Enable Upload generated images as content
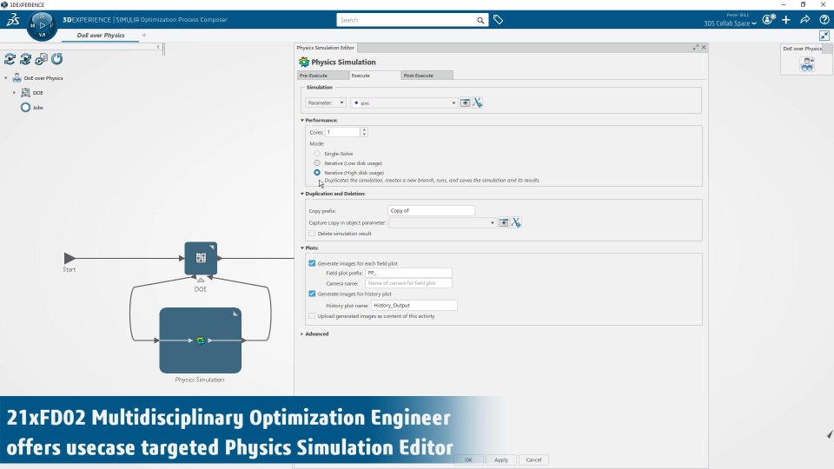Screen dimensions: 834x469 pyautogui.click(x=312, y=316)
